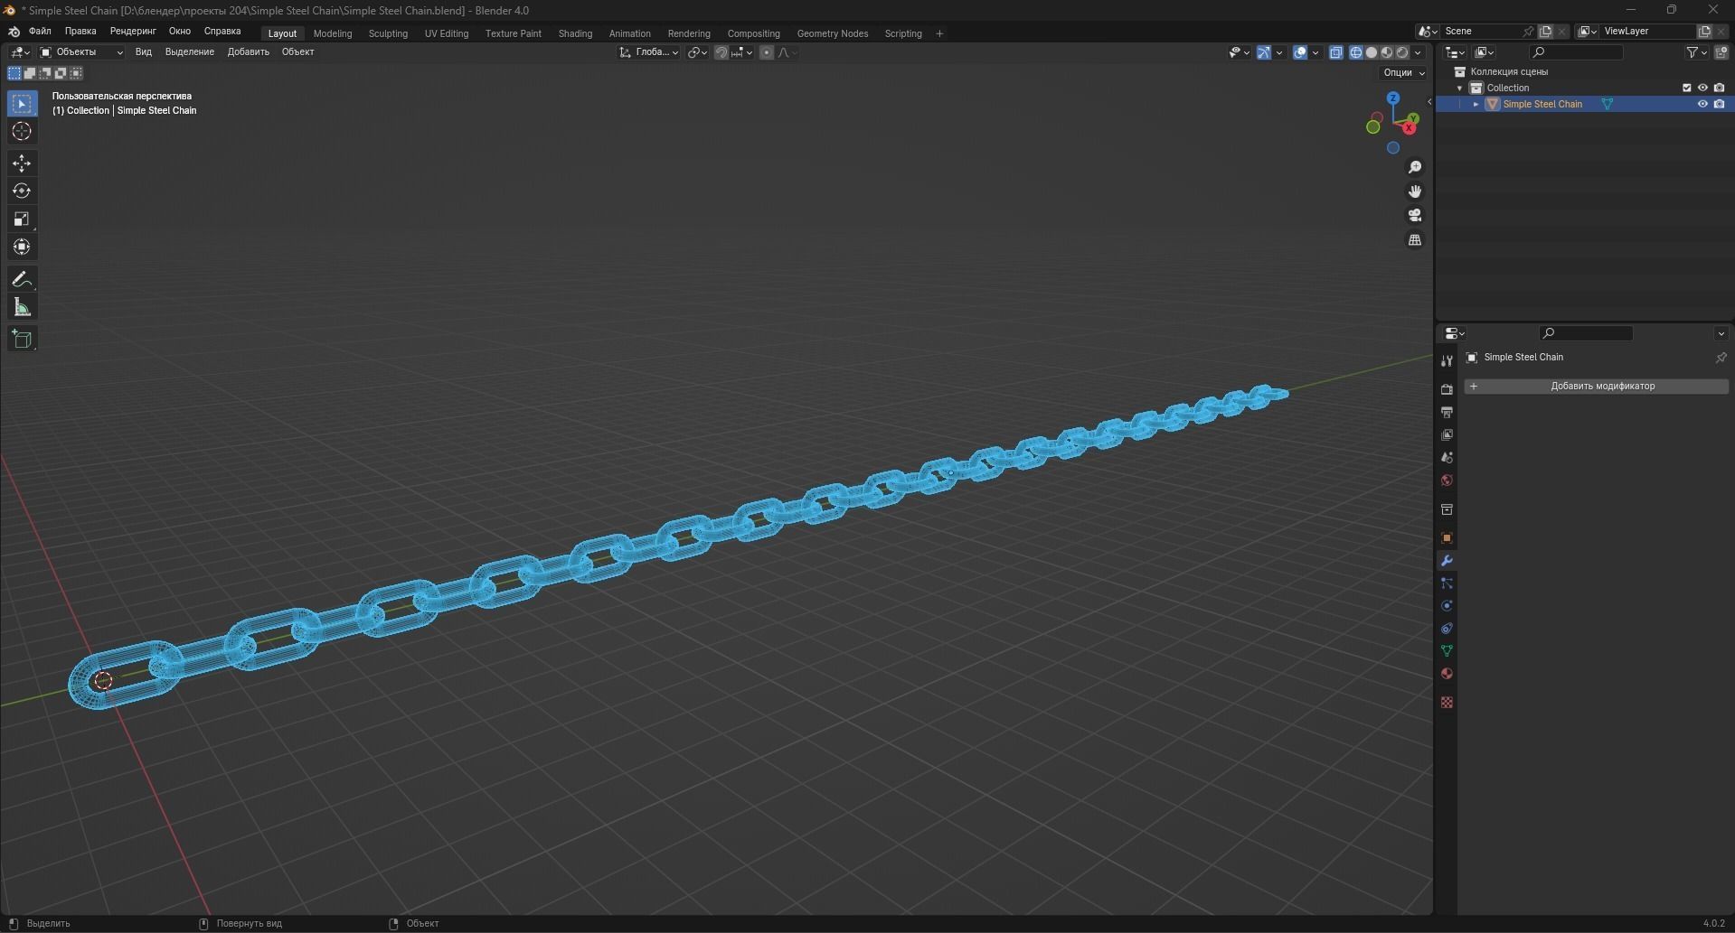Open the Scene properties tab
This screenshot has width=1735, height=933.
click(x=1447, y=457)
